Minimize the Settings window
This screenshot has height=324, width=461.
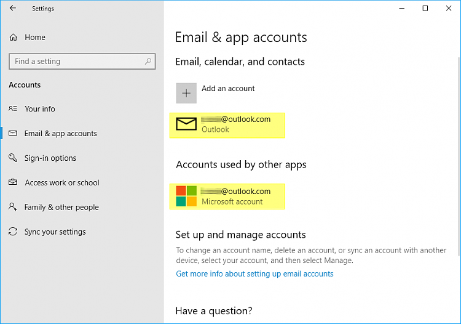pyautogui.click(x=402, y=8)
